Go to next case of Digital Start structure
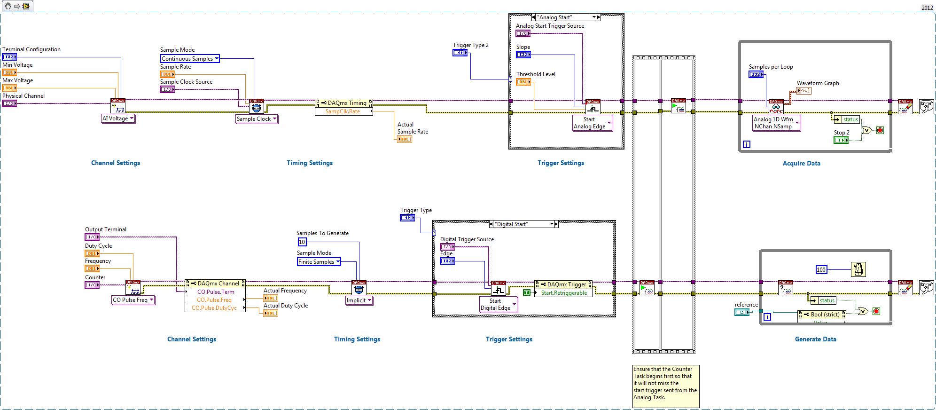The image size is (936, 410). click(556, 224)
